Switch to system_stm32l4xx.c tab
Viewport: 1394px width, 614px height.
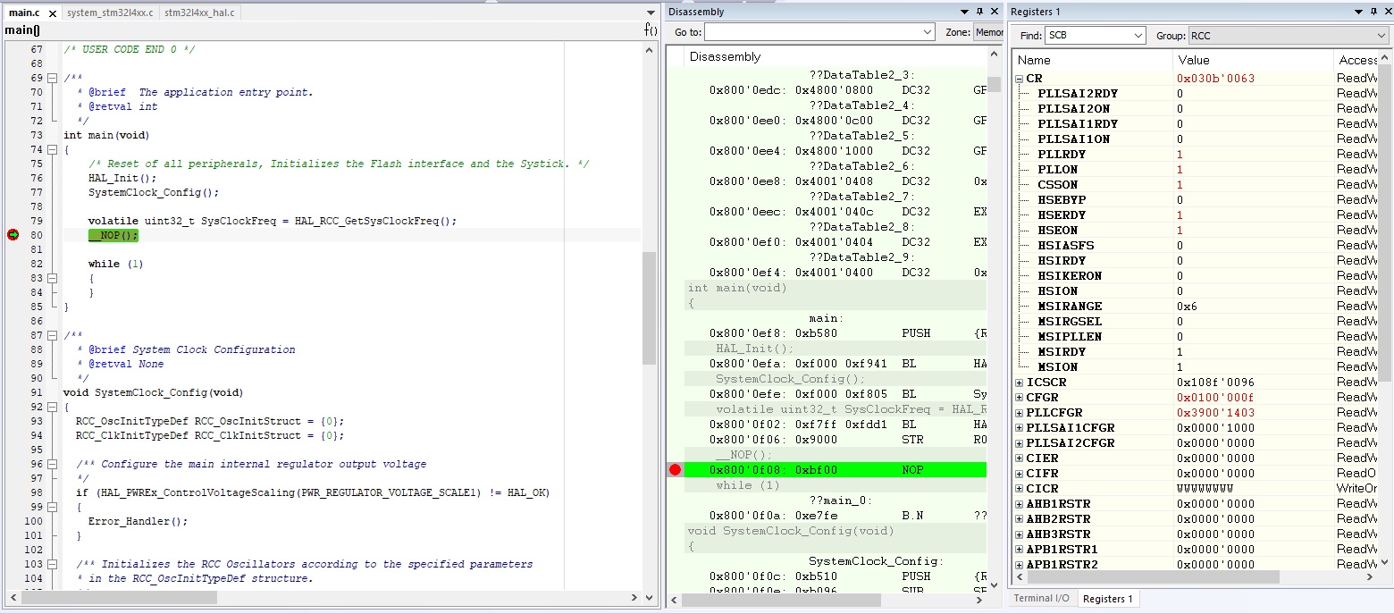109,13
